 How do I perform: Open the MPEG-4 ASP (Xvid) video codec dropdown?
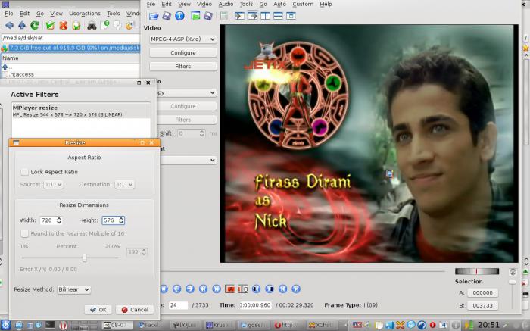click(182, 39)
